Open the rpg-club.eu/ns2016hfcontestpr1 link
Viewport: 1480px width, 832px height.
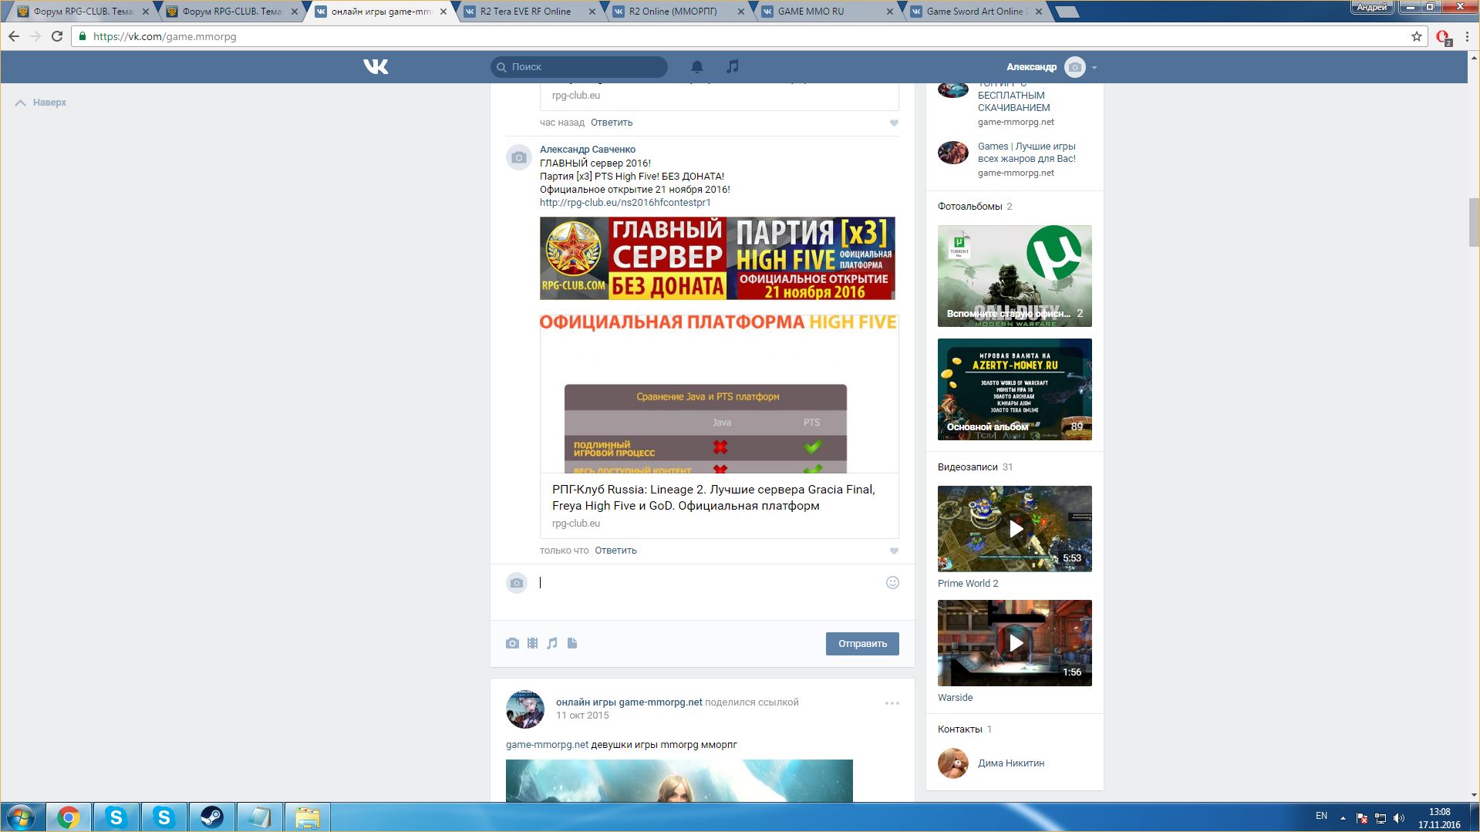625,203
